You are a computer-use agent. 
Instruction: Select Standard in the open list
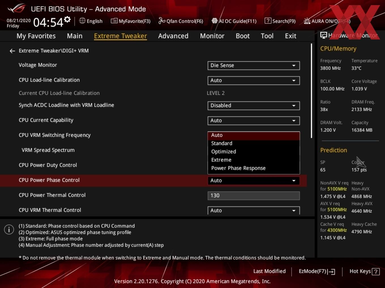[254, 143]
